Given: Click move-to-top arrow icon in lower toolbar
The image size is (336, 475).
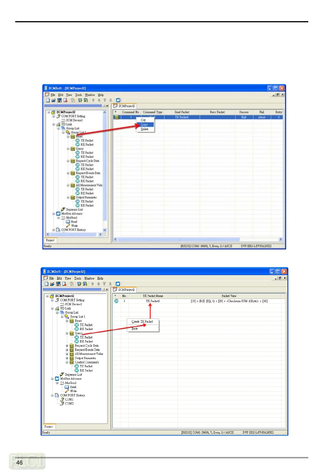Looking at the screenshot, I should click(104, 284).
